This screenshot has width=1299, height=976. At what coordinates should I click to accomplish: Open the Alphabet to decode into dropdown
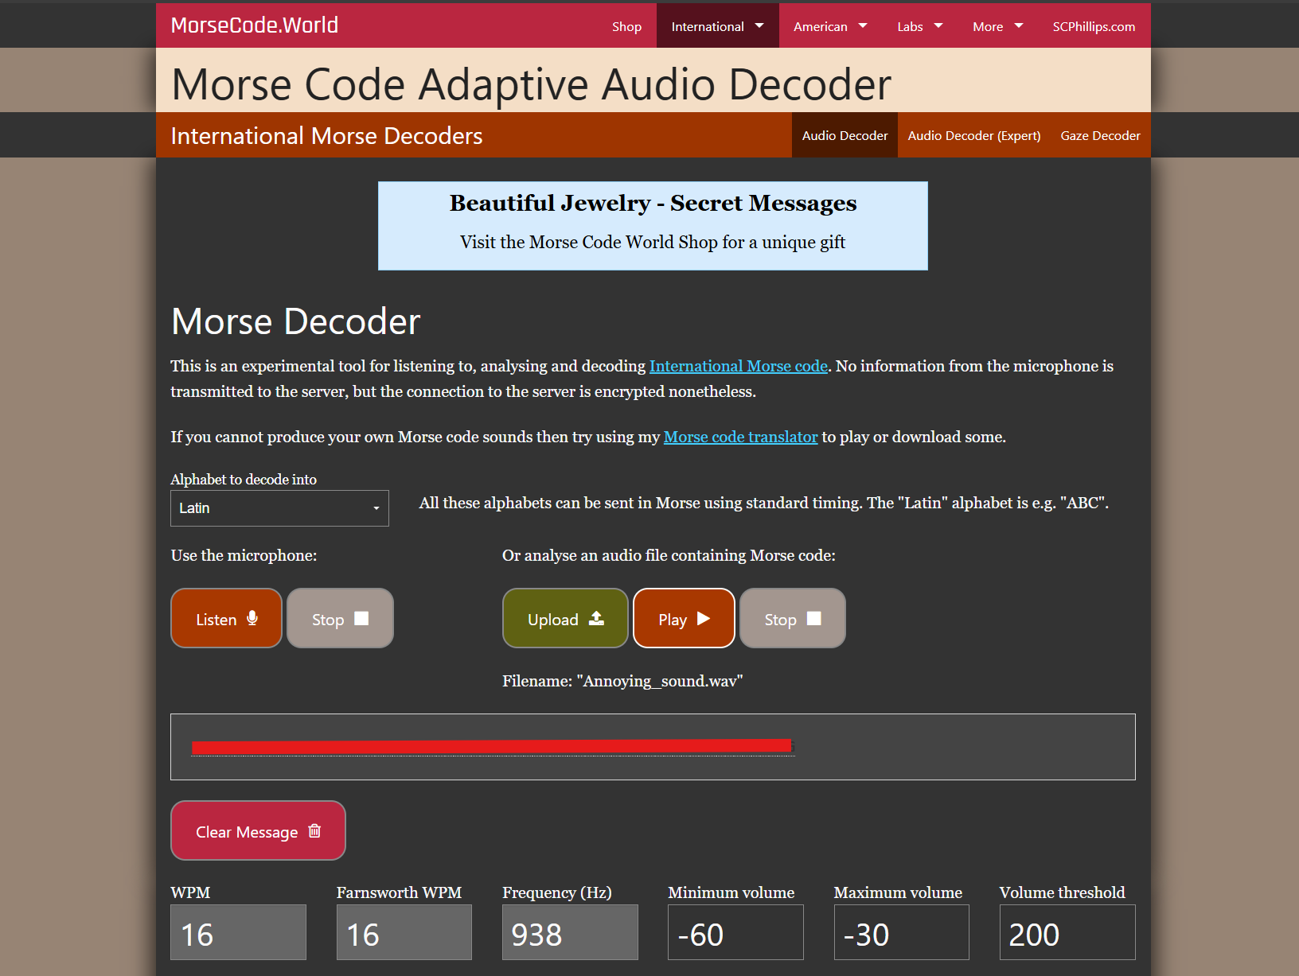click(x=279, y=508)
